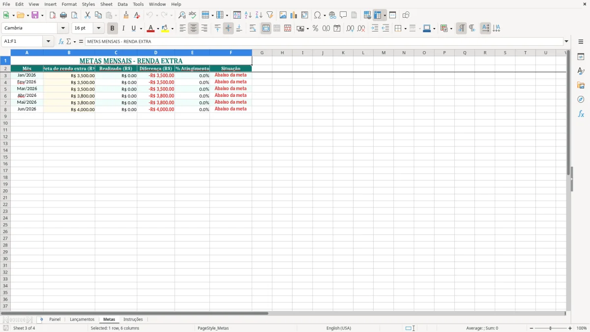Click Define Print Area icon
The width and height of the screenshot is (590, 332).
point(367,15)
